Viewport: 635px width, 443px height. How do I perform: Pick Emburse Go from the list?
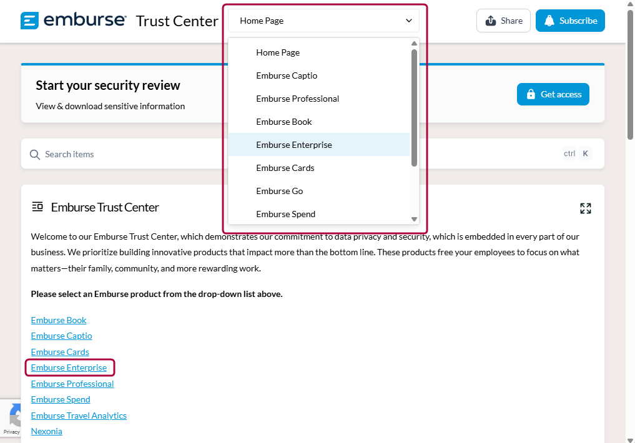[279, 191]
